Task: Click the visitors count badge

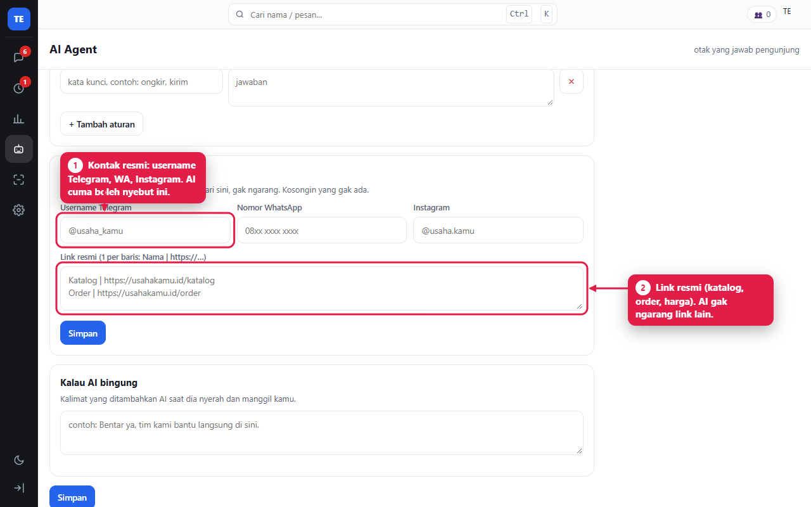Action: [x=762, y=15]
